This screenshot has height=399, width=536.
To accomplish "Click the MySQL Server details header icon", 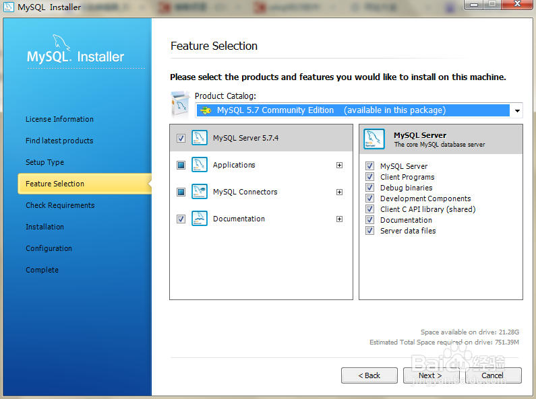I will (374, 139).
